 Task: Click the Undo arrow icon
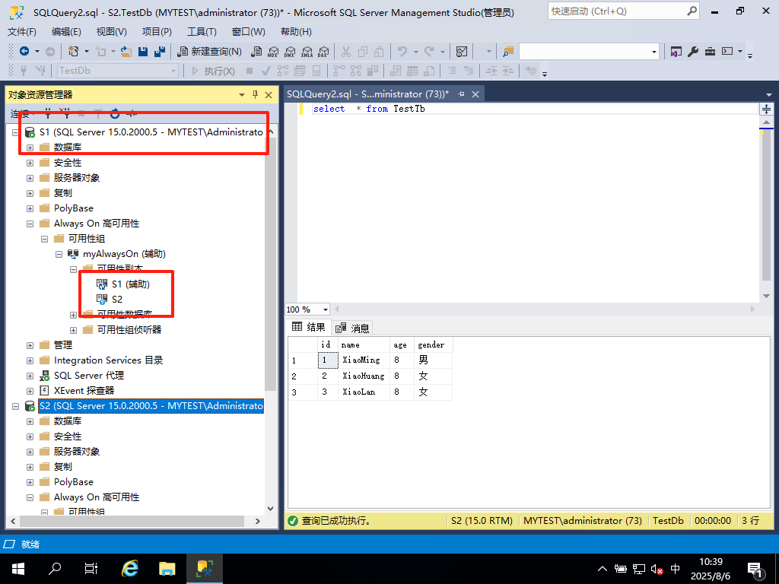(x=402, y=51)
